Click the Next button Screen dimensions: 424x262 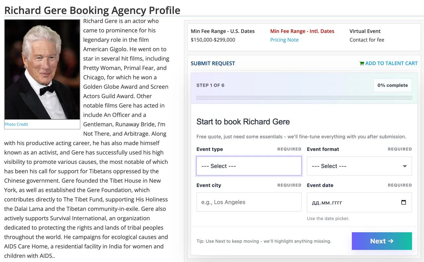[382, 241]
